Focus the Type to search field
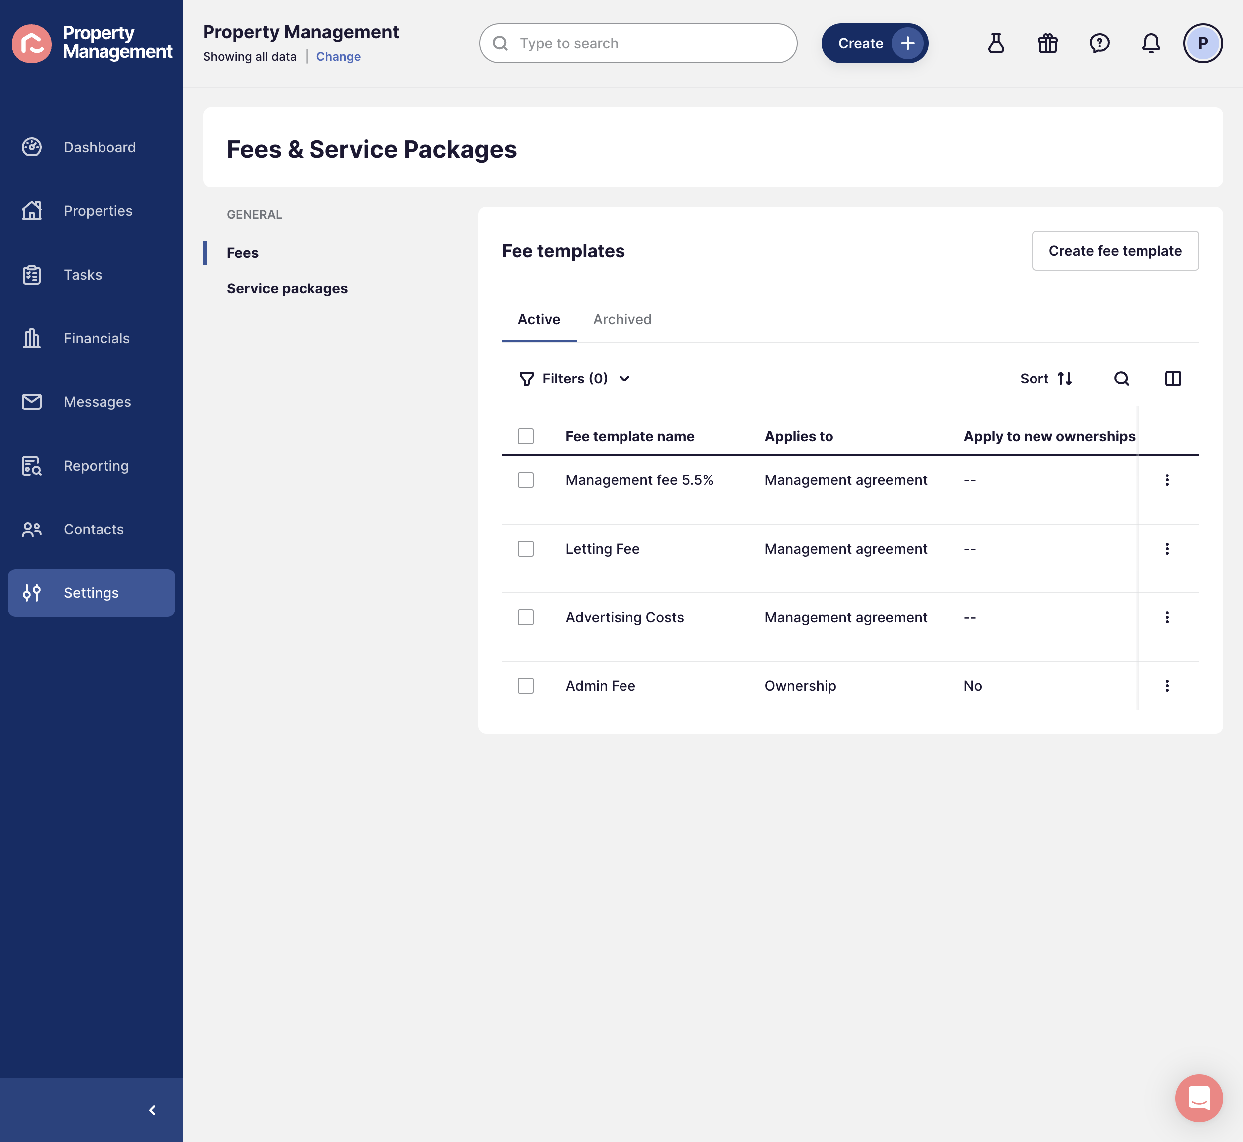The image size is (1243, 1142). [x=638, y=43]
